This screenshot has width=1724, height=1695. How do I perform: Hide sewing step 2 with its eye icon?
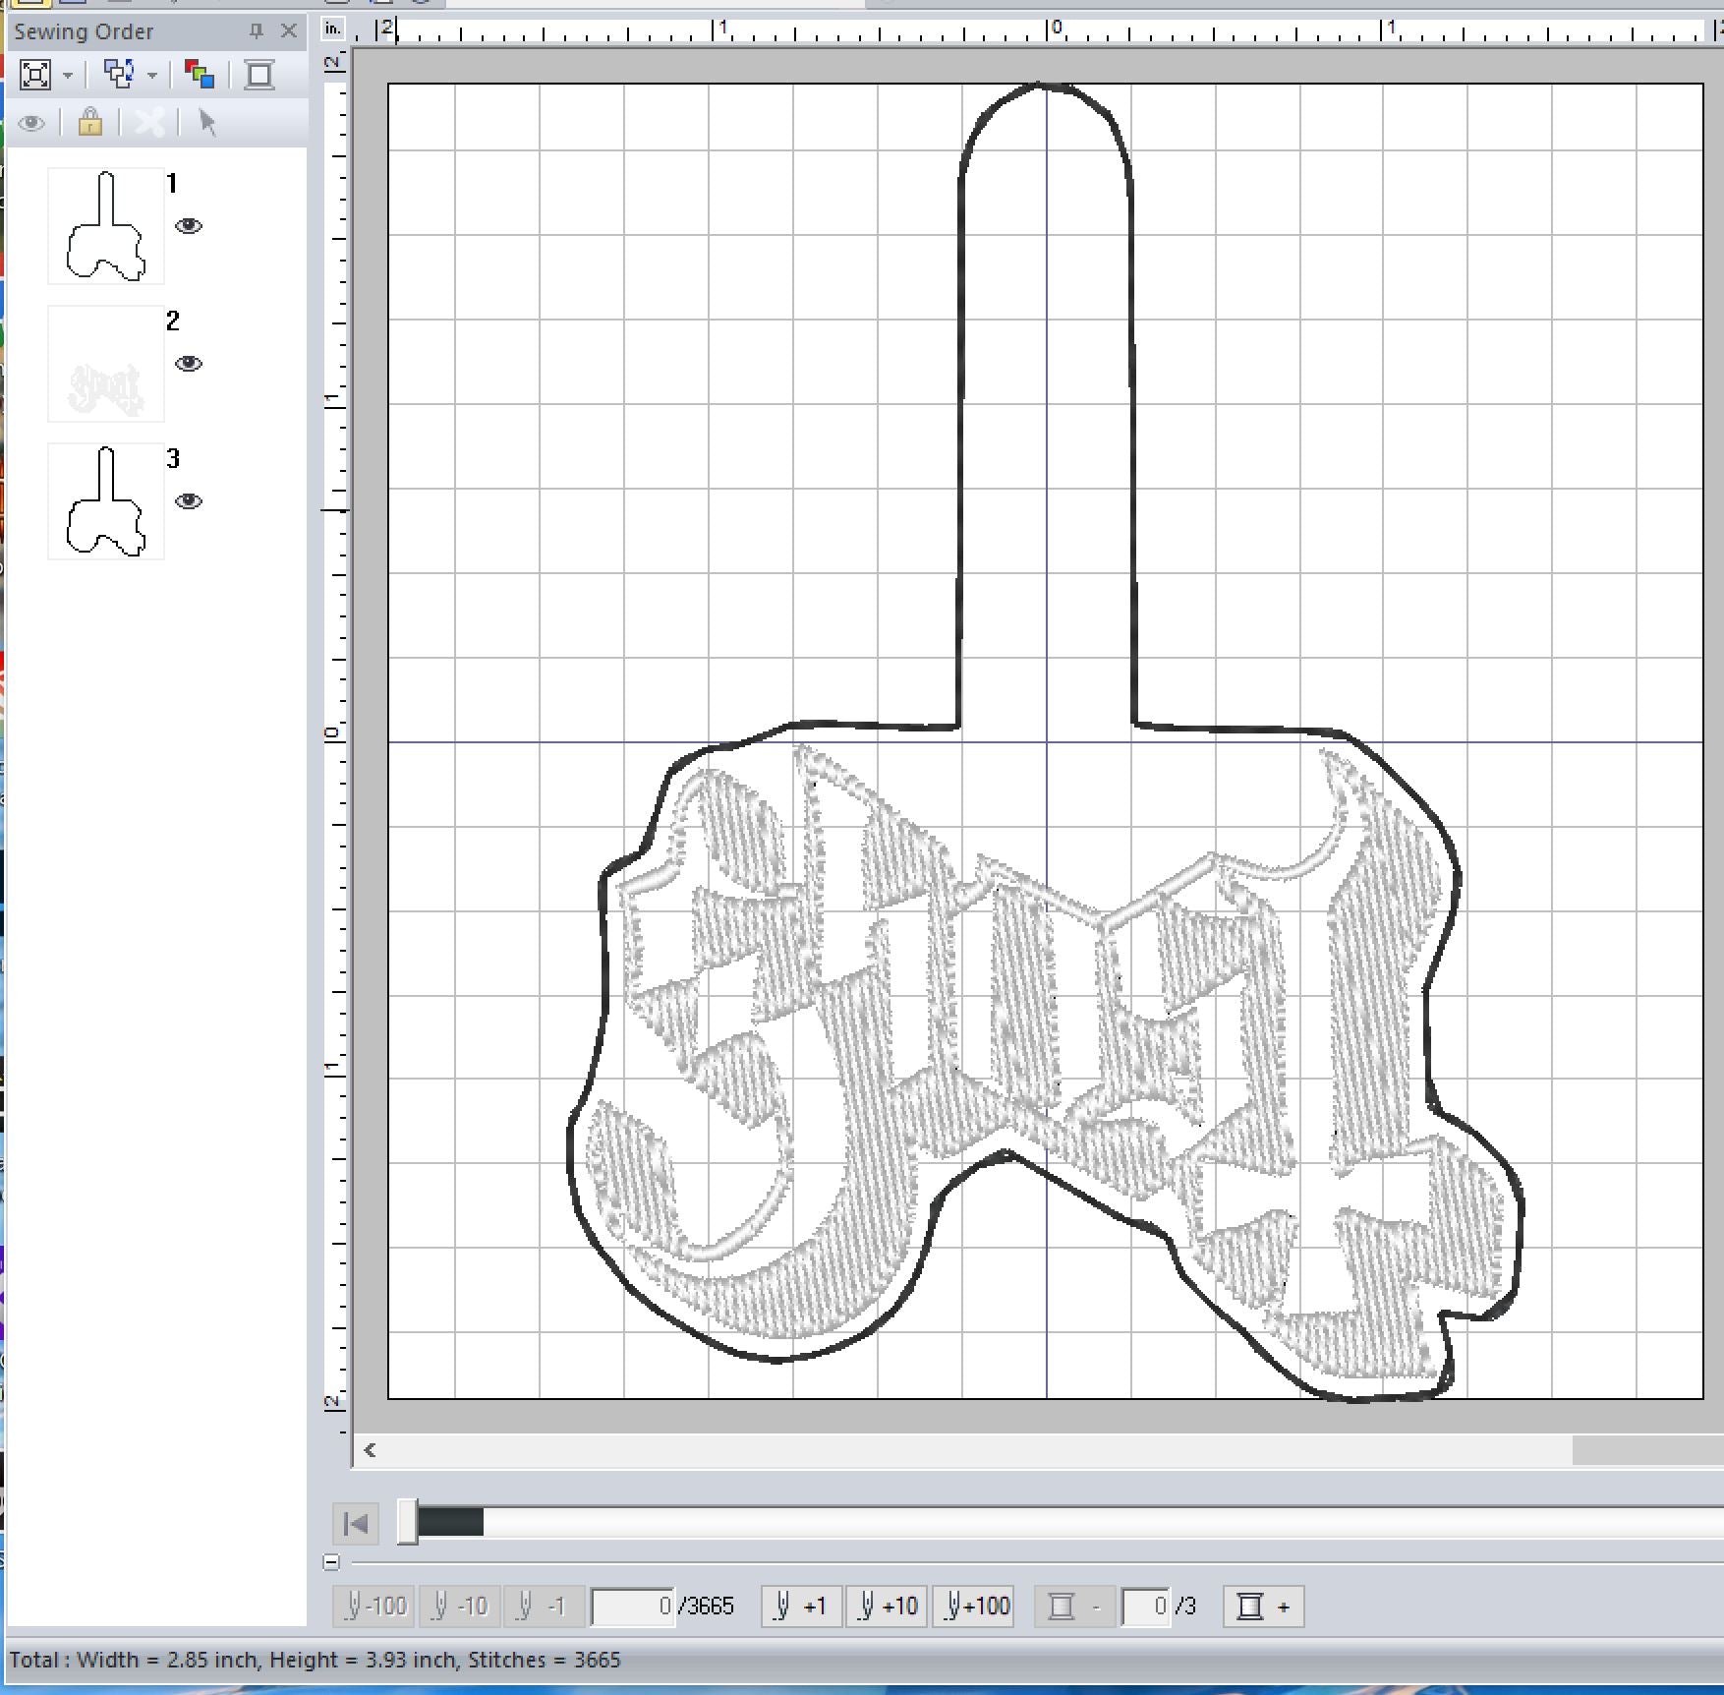click(188, 364)
